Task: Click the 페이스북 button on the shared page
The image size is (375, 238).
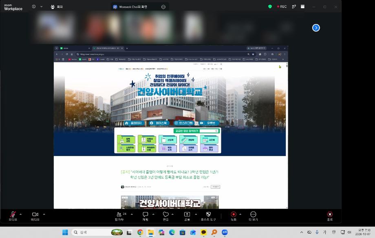Action: click(159, 123)
